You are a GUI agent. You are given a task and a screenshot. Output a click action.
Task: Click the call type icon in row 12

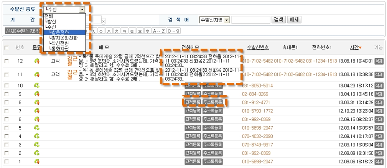37,61
